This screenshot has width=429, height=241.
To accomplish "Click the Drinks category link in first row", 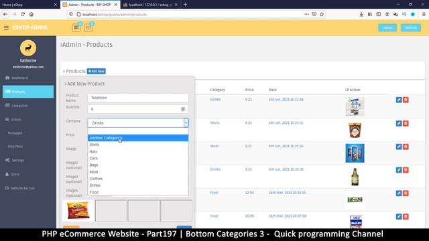I will 215,100.
